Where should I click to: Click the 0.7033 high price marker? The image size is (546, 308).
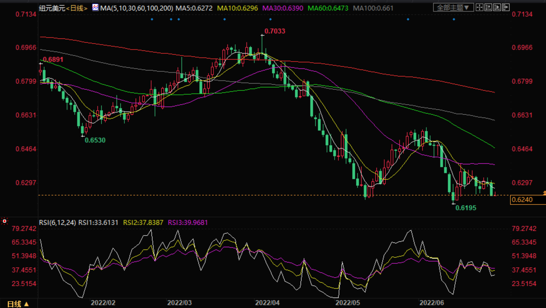tap(274, 31)
